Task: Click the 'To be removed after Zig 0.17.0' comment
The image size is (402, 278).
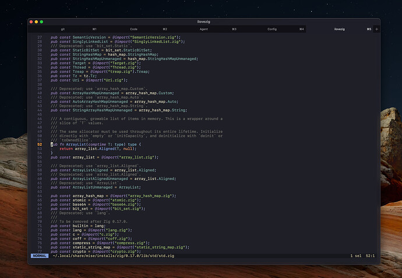Action: tap(89, 221)
